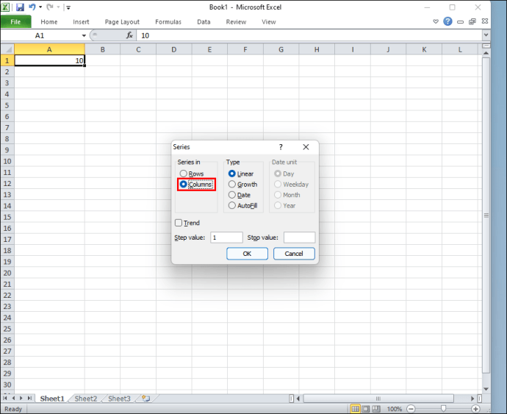The image size is (507, 414).
Task: Choose the Linear type option
Action: (x=232, y=174)
